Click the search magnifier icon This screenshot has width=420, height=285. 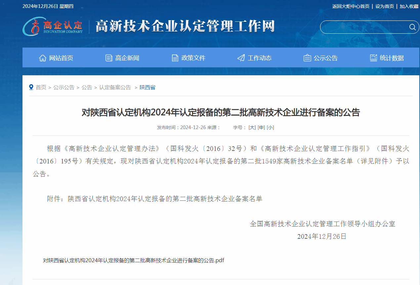click(412, 27)
